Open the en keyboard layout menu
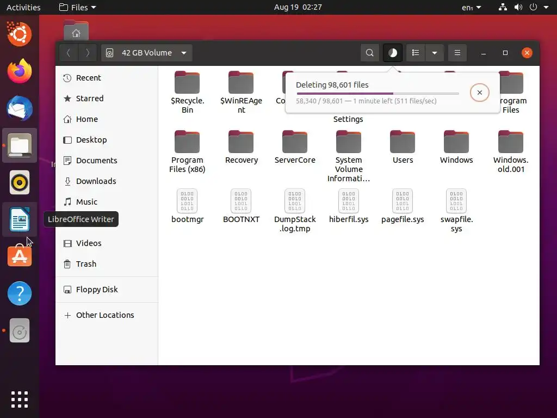Viewport: 557px width, 418px height. (471, 7)
